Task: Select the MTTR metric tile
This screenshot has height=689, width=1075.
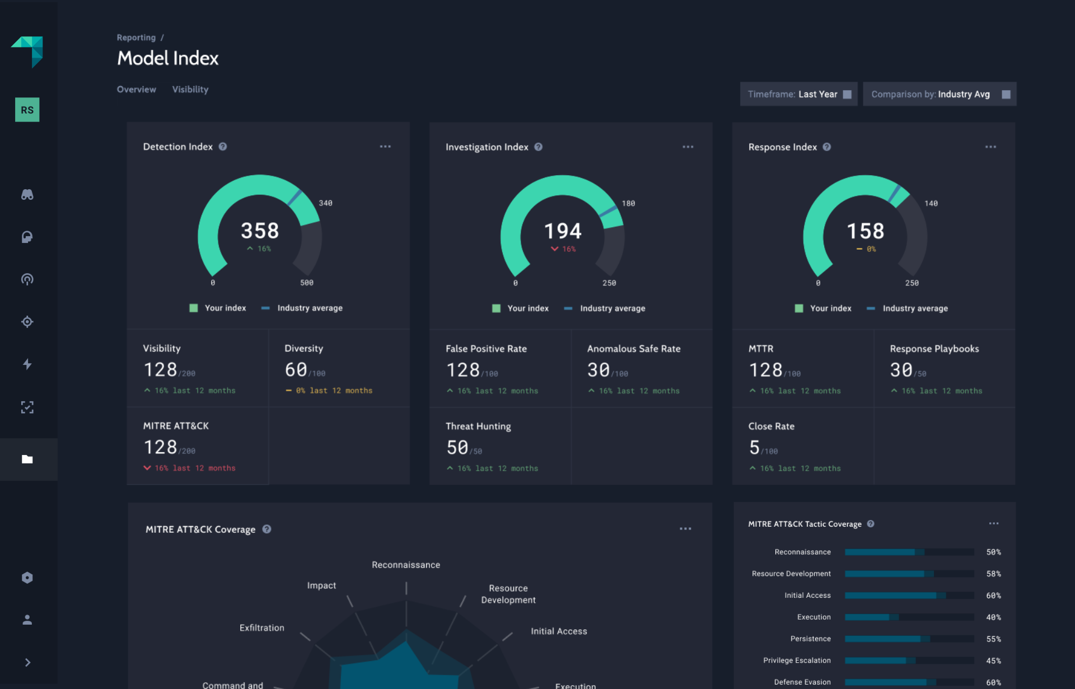Action: click(803, 369)
